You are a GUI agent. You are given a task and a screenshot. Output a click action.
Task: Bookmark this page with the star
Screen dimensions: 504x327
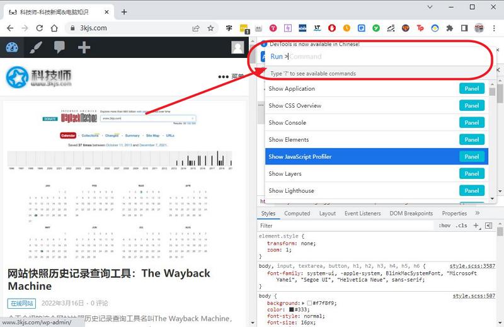click(210, 28)
